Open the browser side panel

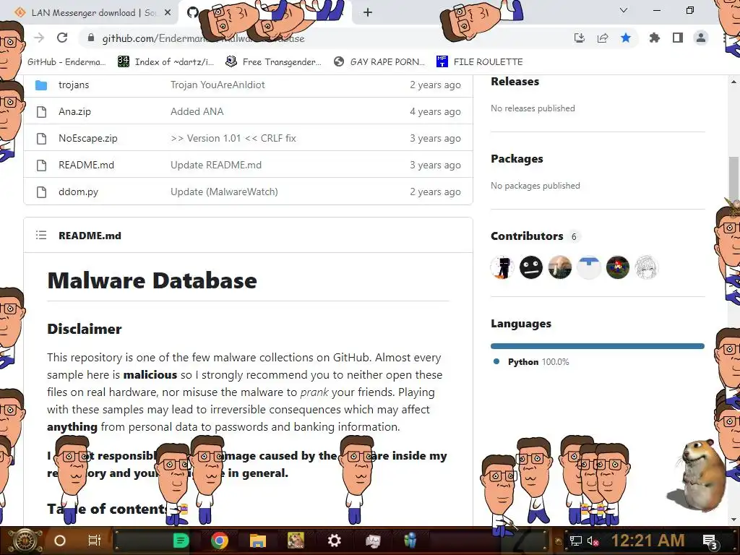coord(678,38)
